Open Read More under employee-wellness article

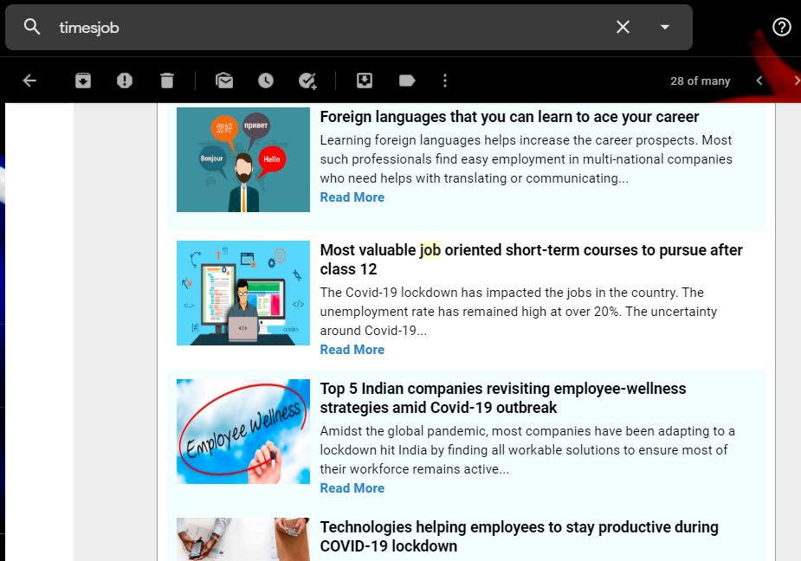pos(352,488)
